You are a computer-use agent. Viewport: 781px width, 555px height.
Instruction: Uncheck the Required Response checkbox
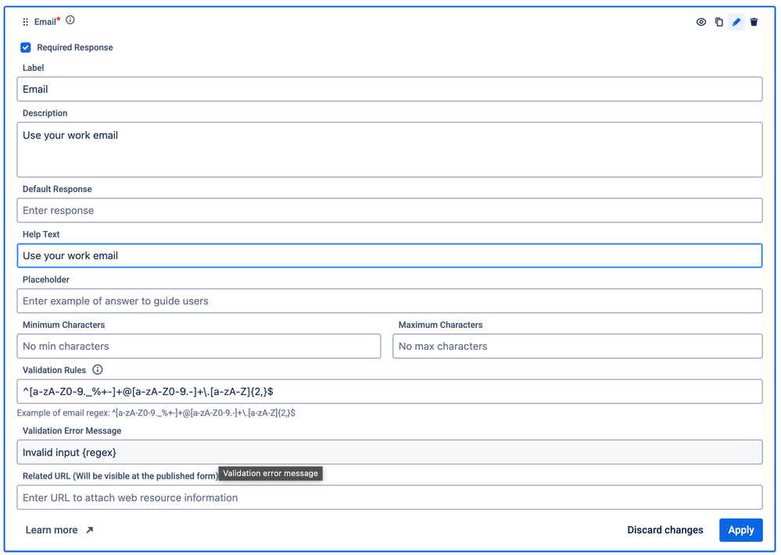coord(25,47)
